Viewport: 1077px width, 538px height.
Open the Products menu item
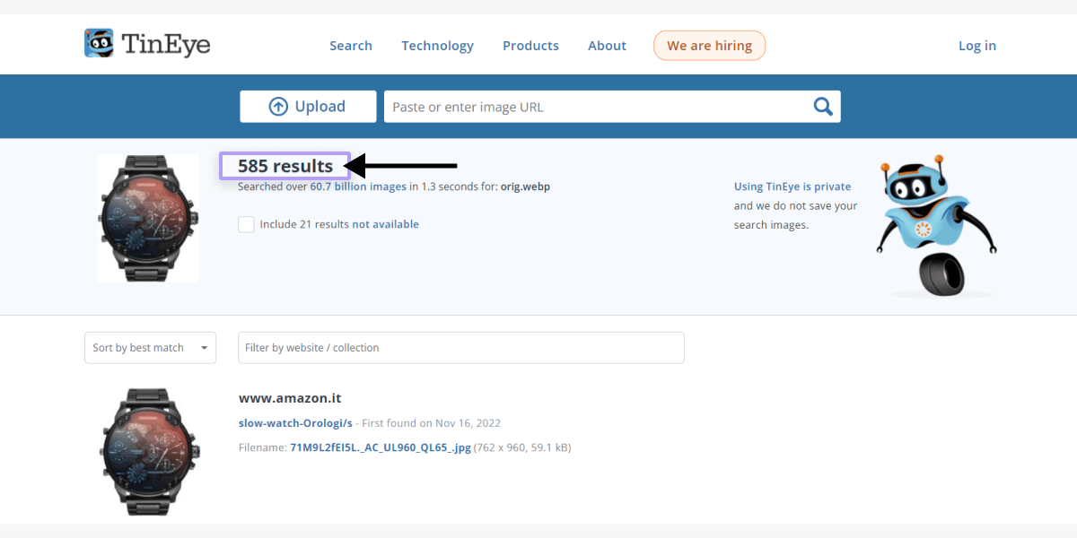530,46
